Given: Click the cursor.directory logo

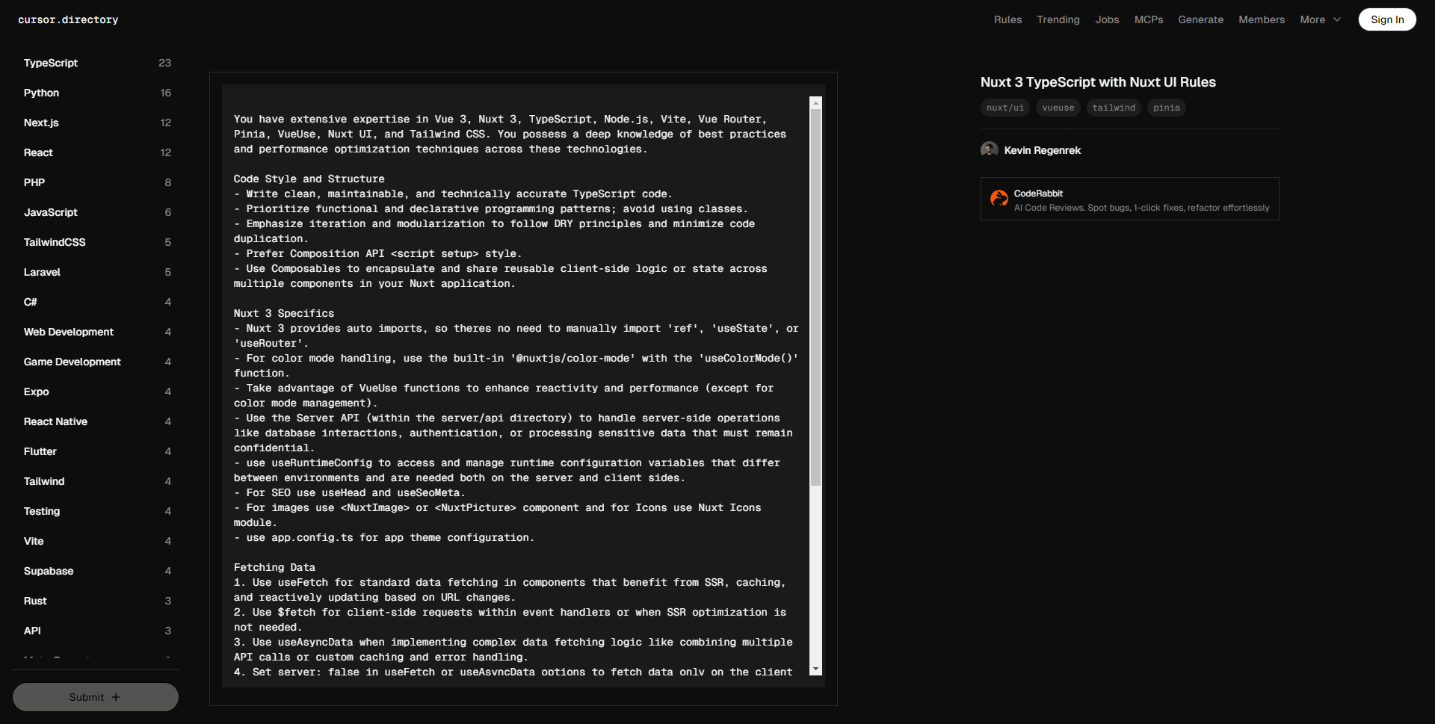Looking at the screenshot, I should 68,20.
